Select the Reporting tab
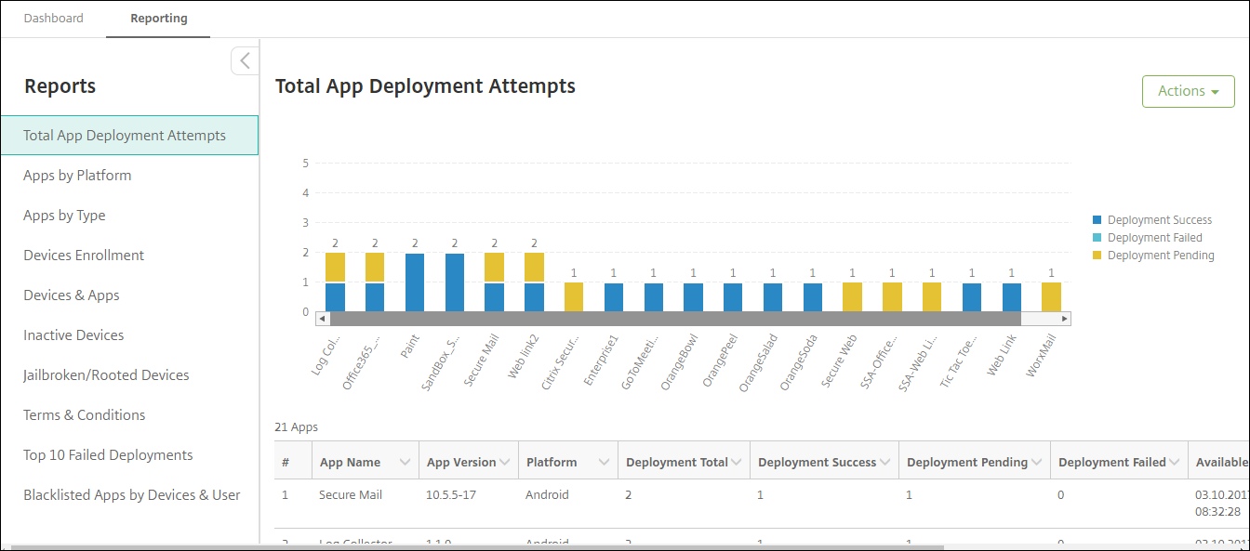 point(158,19)
